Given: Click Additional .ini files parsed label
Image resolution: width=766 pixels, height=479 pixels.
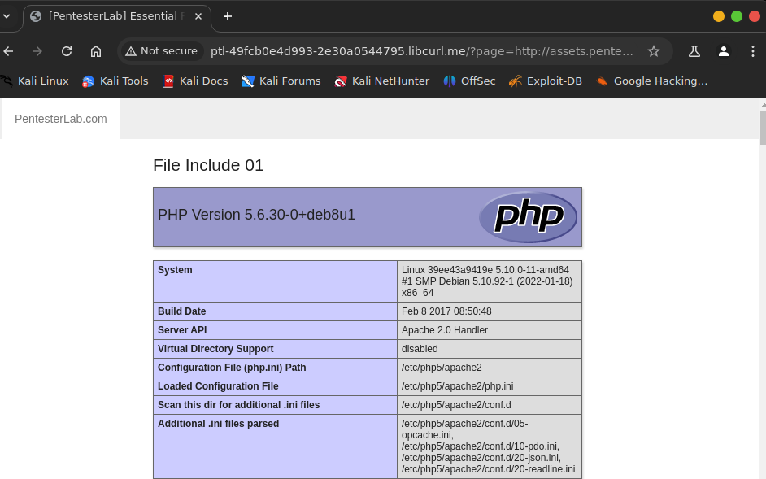Looking at the screenshot, I should pyautogui.click(x=219, y=423).
